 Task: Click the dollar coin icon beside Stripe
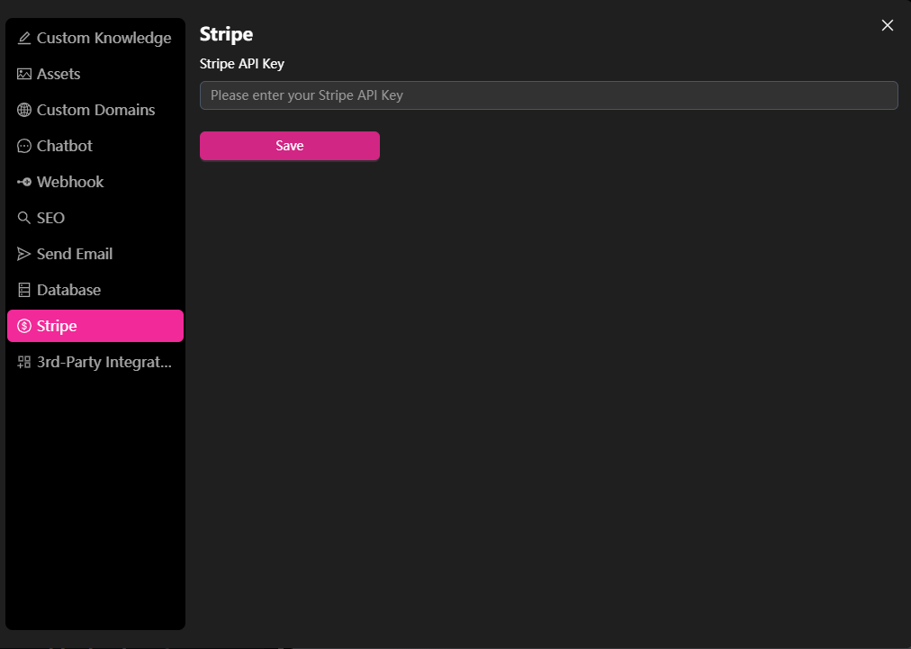coord(24,326)
